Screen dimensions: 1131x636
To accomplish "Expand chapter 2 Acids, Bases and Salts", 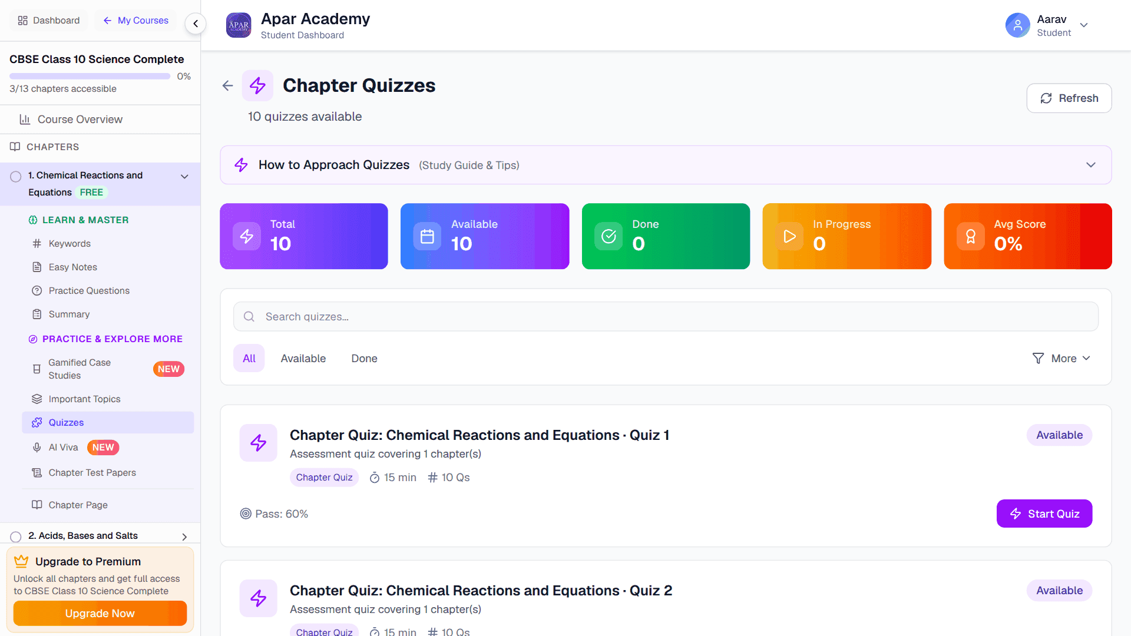I will coord(184,536).
